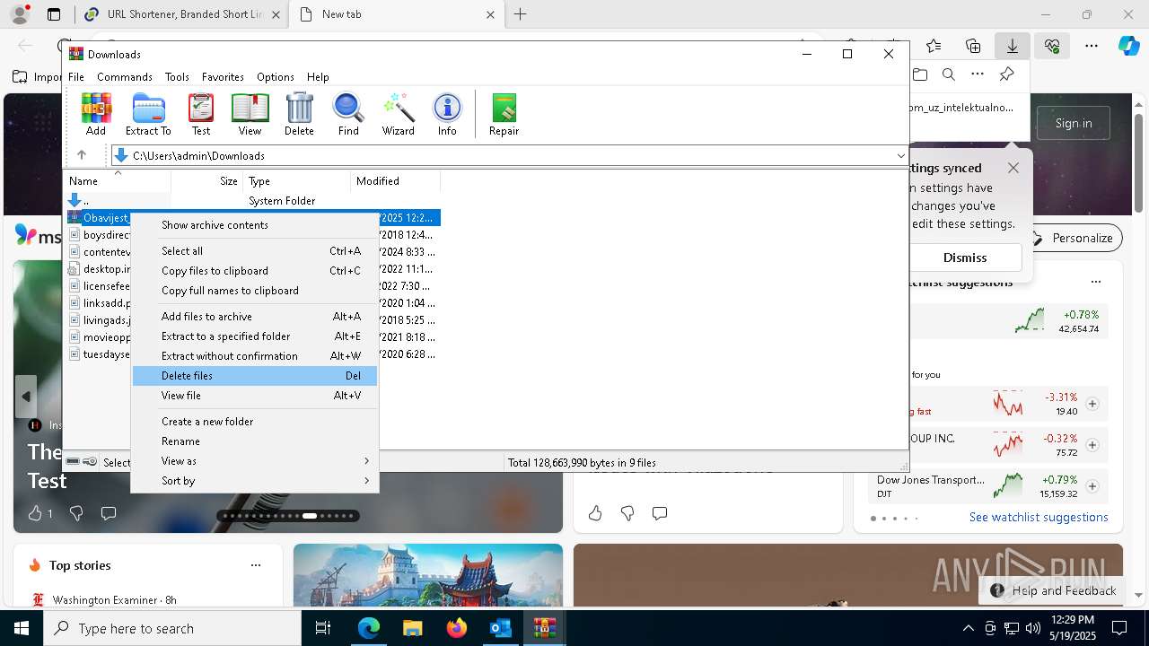Choose Rename in the context menu

click(255, 441)
